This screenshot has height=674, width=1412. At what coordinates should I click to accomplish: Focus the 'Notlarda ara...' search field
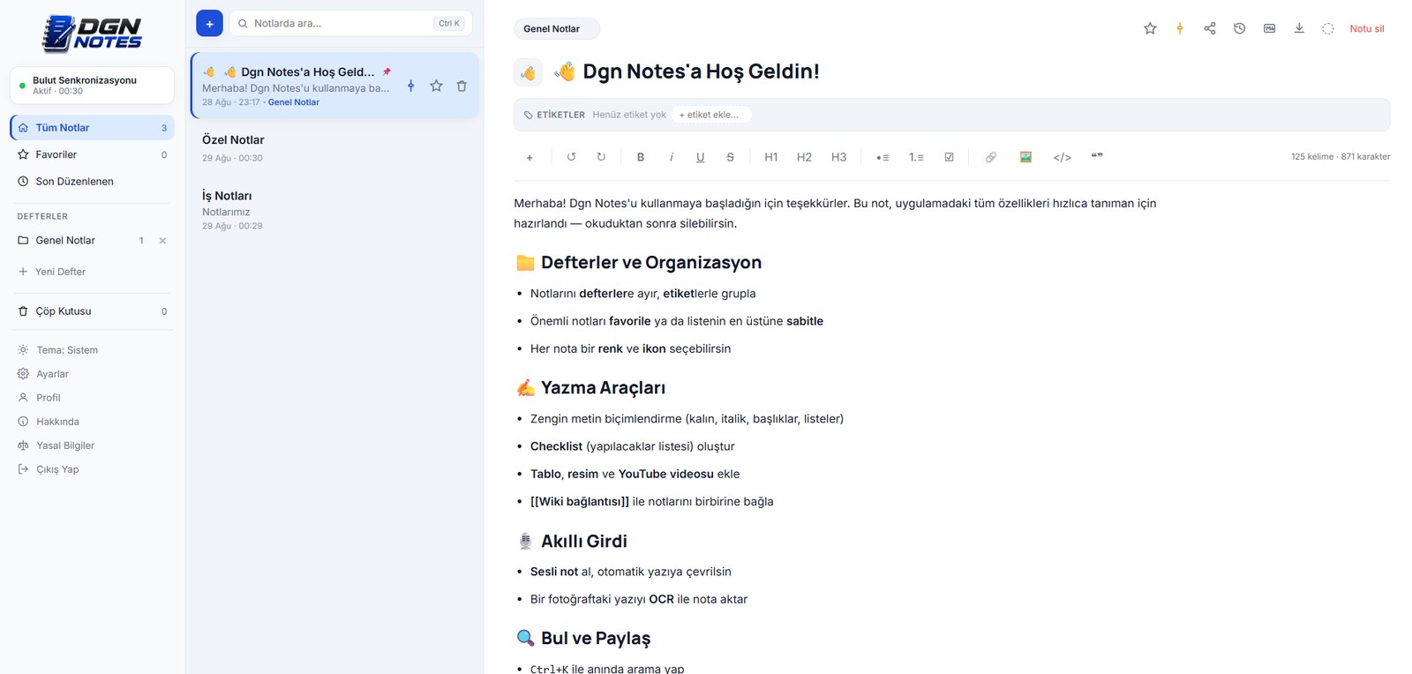point(350,24)
